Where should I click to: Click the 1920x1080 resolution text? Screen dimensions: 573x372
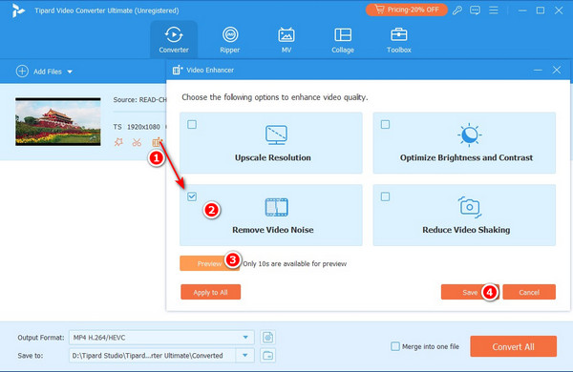tap(143, 127)
